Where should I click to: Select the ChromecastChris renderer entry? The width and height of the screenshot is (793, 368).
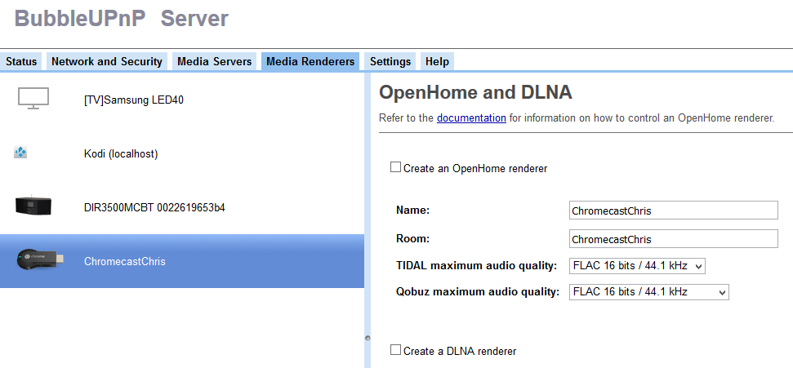click(x=124, y=261)
